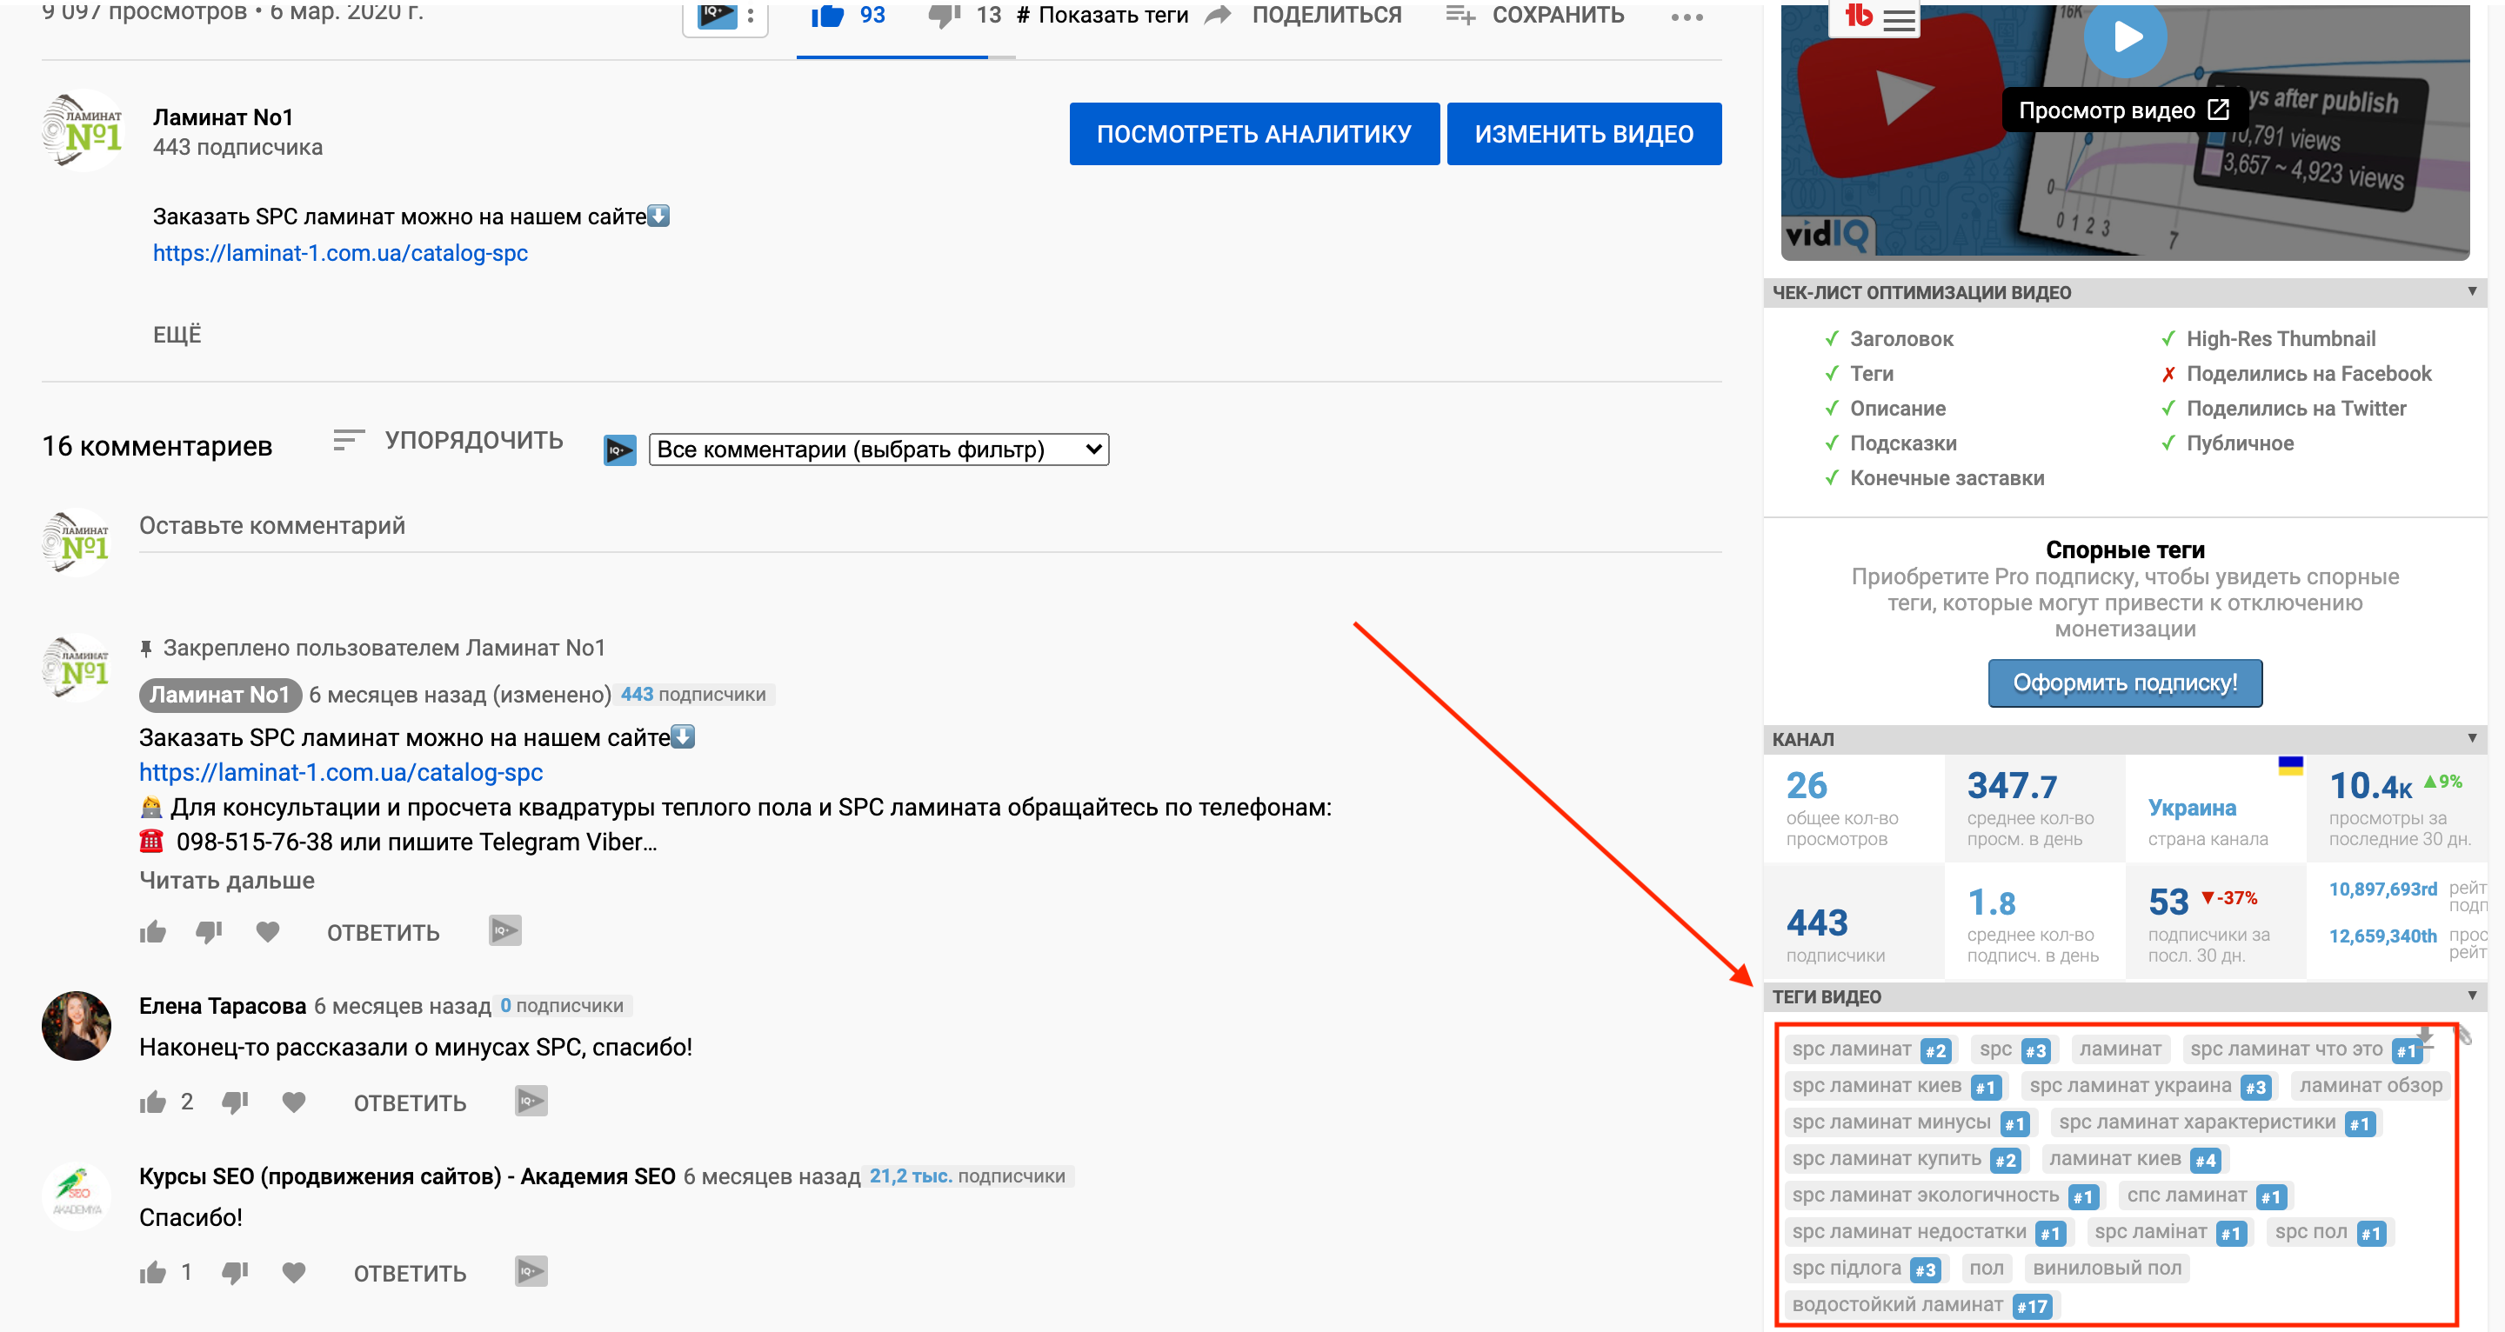Screen dimensions: 2505x1332
Task: Click the Оформить подписку button
Action: click(2124, 683)
